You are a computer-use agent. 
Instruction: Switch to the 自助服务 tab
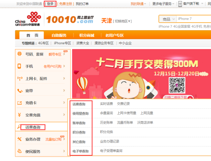point(59,35)
